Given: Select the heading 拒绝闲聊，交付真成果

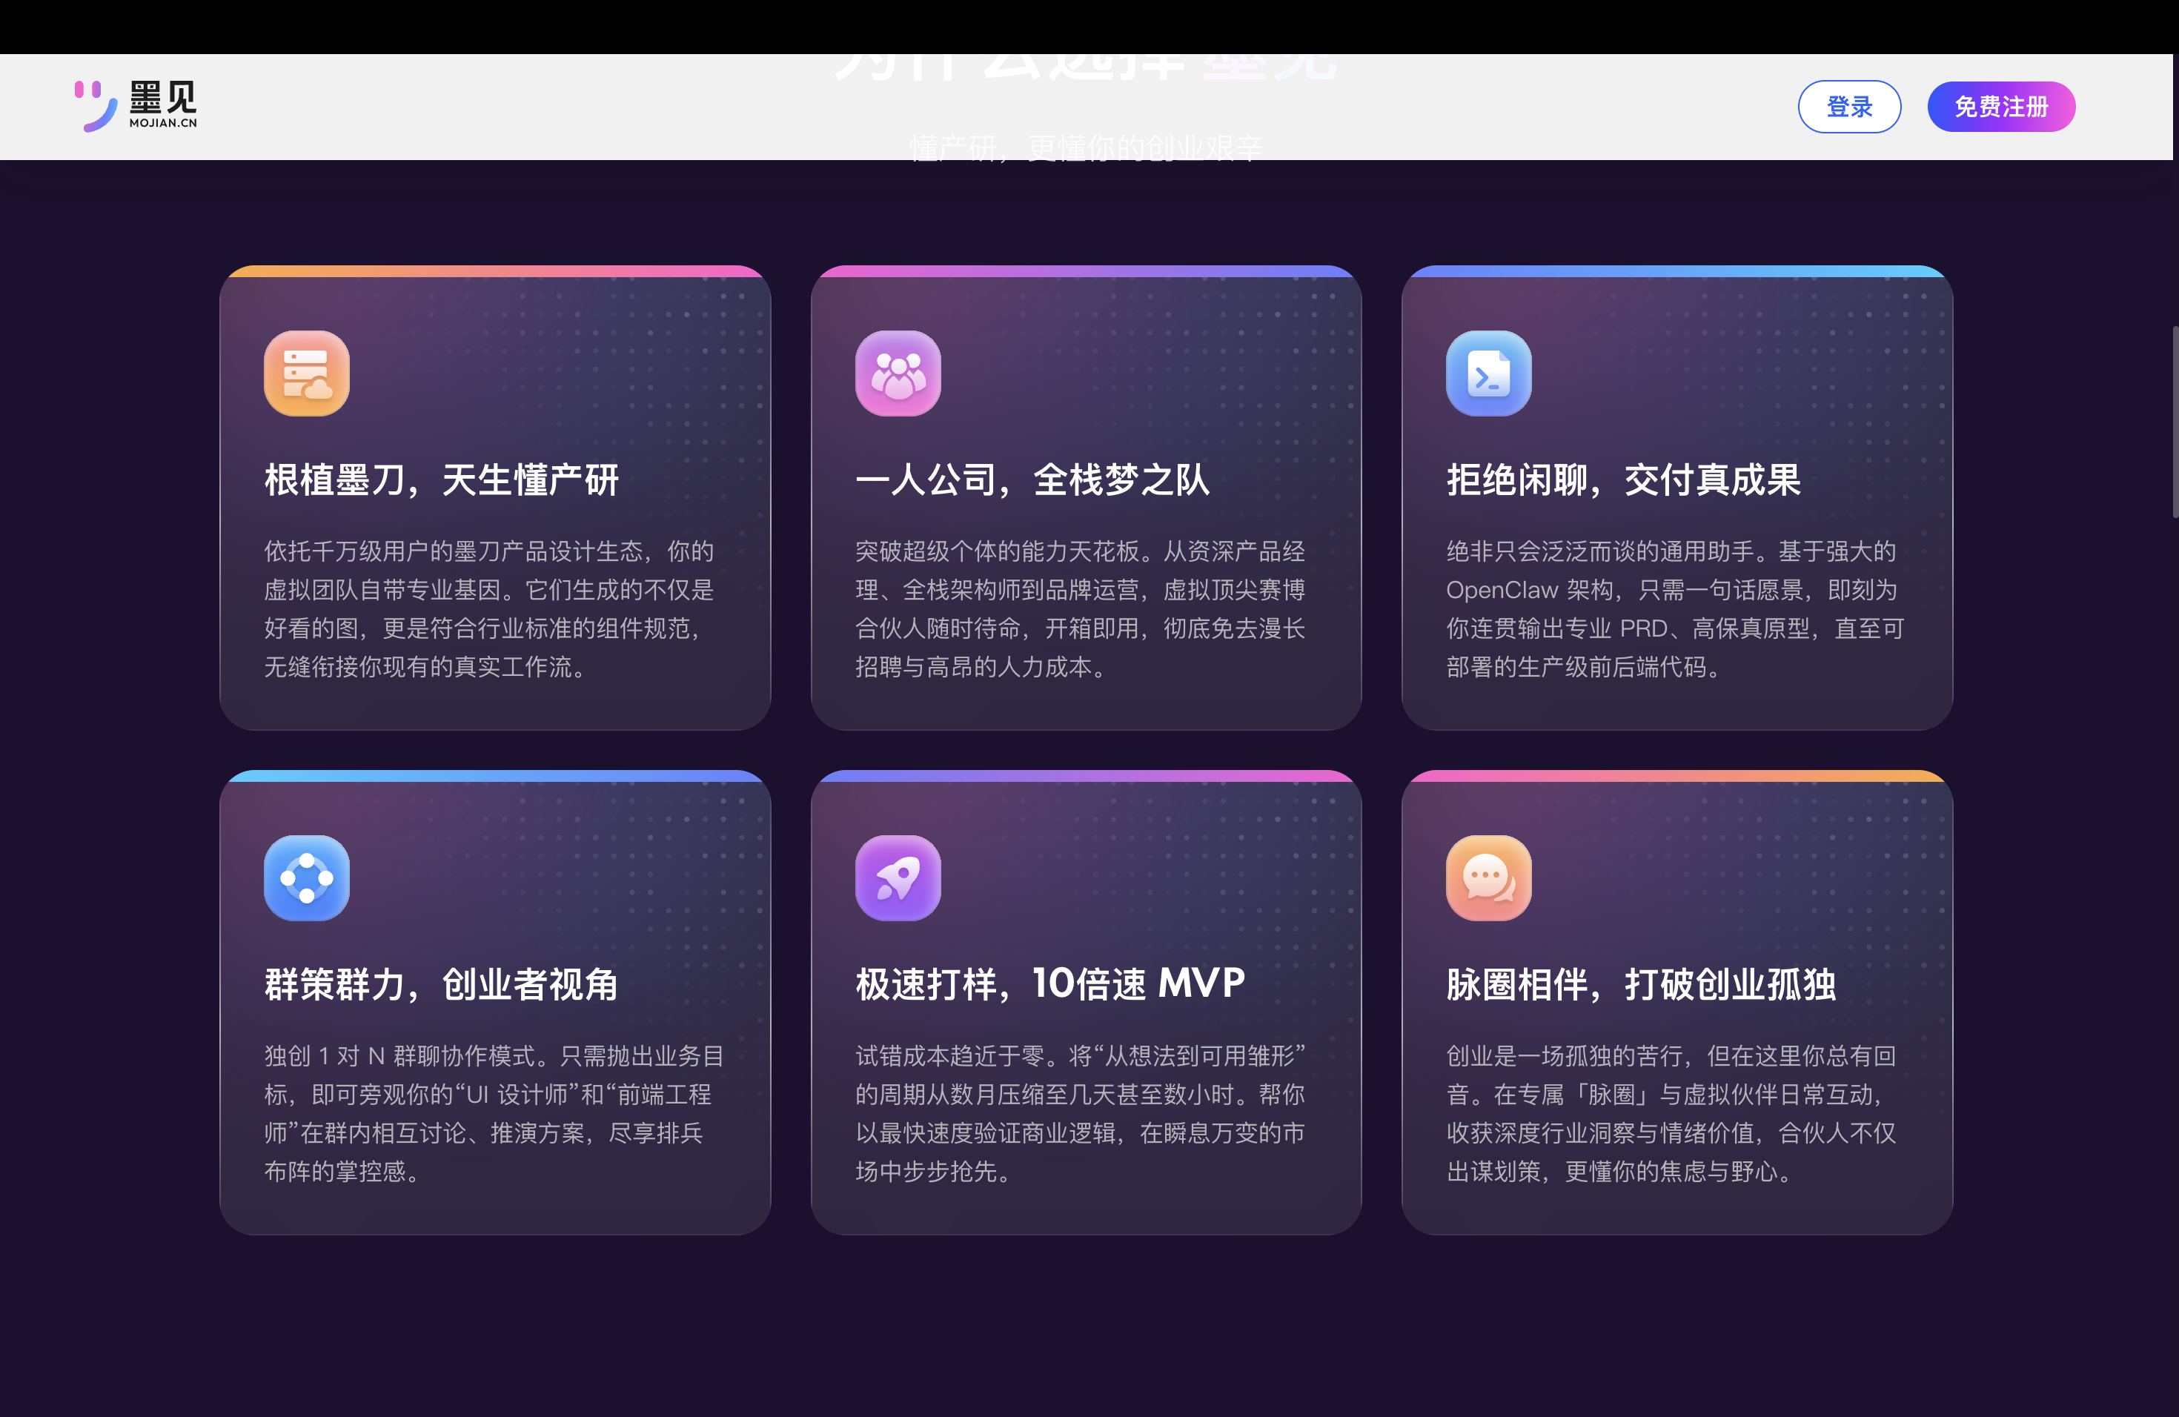Looking at the screenshot, I should click(1623, 479).
